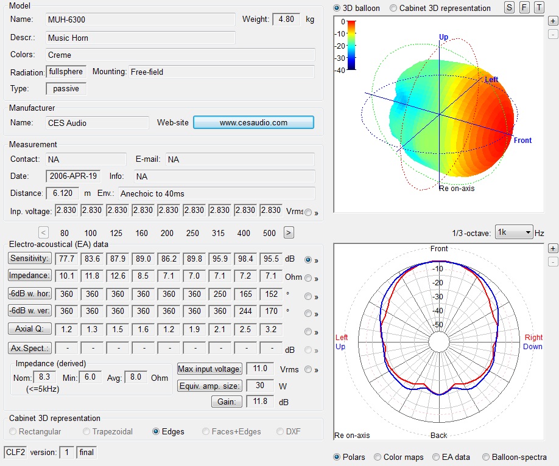Open www.cesaudio.com web-site button

(x=253, y=122)
